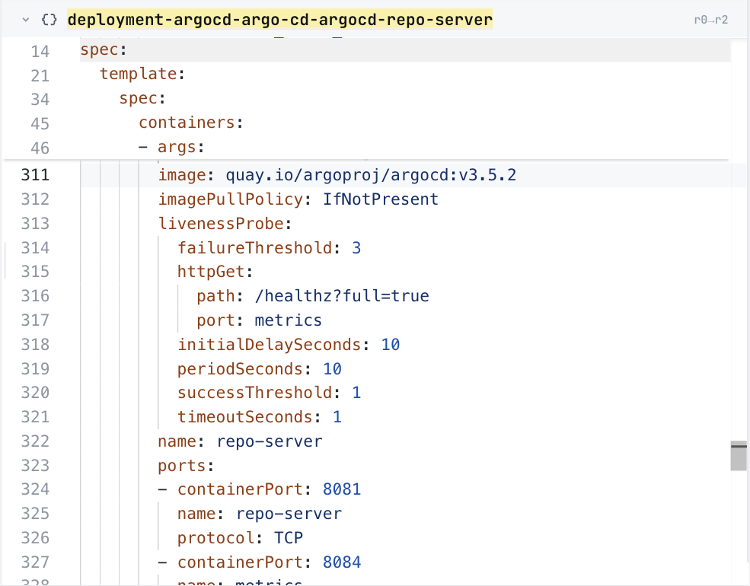Click port value metrics
This screenshot has width=750, height=586.
tap(288, 320)
